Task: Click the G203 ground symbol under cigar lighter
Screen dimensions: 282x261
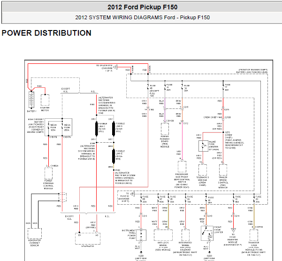Action: tap(210, 253)
